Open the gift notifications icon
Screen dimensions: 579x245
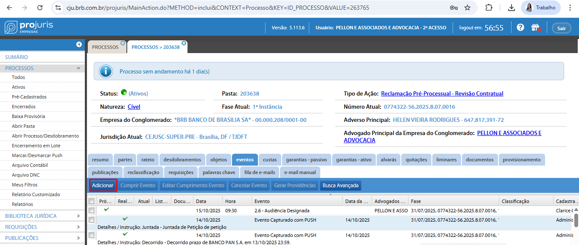pyautogui.click(x=535, y=28)
